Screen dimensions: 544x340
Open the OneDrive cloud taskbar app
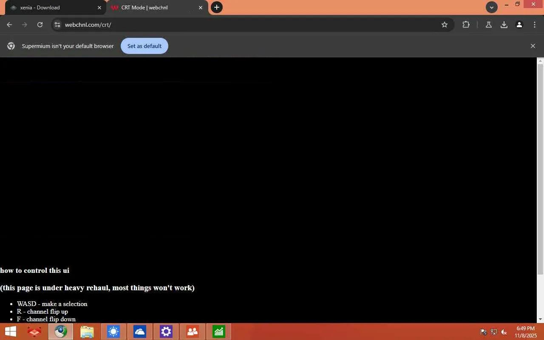tap(139, 331)
